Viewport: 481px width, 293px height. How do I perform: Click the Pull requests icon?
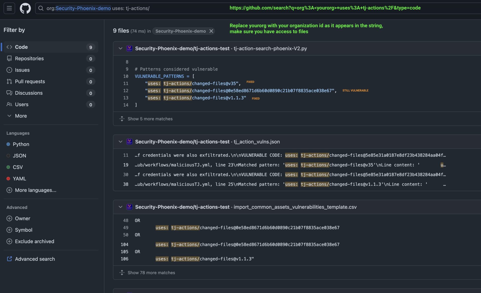point(9,81)
